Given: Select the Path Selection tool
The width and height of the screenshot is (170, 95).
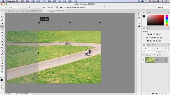Looking at the screenshot, I should click(2, 63).
